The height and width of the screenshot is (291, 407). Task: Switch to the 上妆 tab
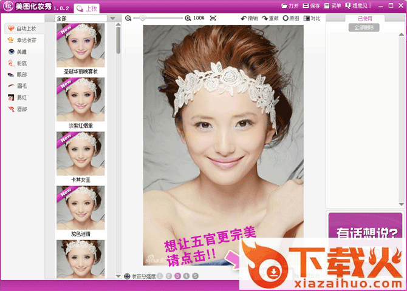pyautogui.click(x=86, y=8)
